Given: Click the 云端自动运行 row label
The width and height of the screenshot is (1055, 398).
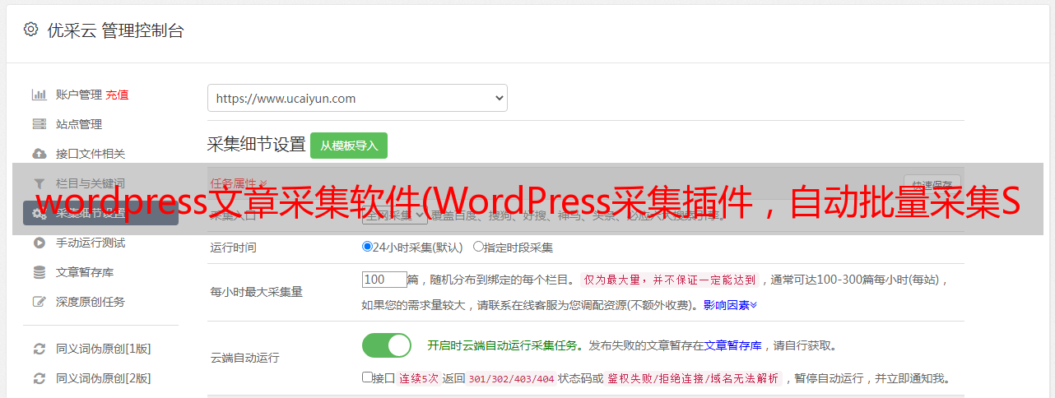Looking at the screenshot, I should point(245,358).
